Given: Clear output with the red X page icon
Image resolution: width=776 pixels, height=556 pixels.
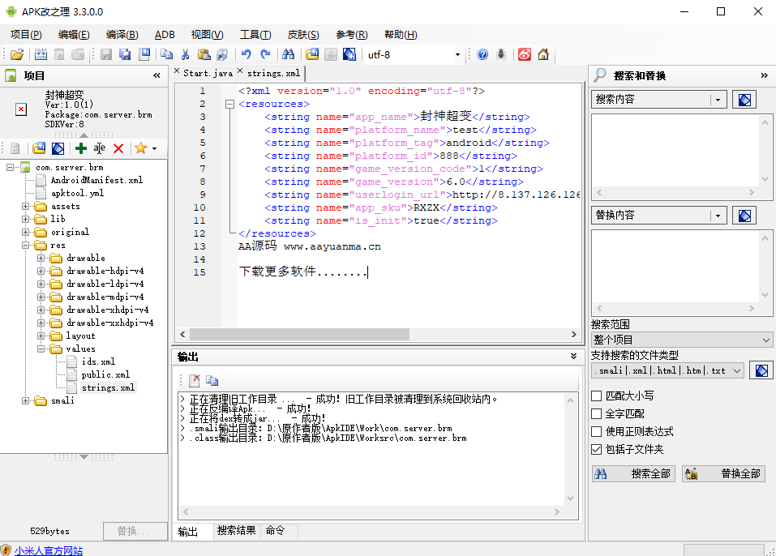Looking at the screenshot, I should (x=194, y=380).
